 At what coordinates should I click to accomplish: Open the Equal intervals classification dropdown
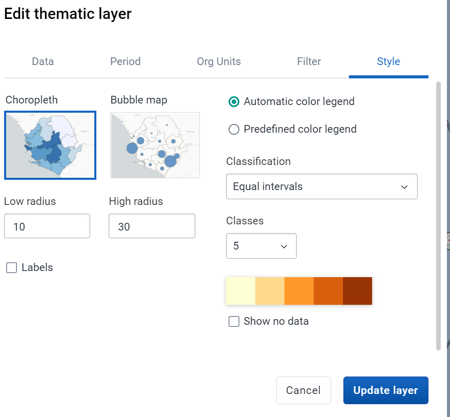tap(322, 186)
